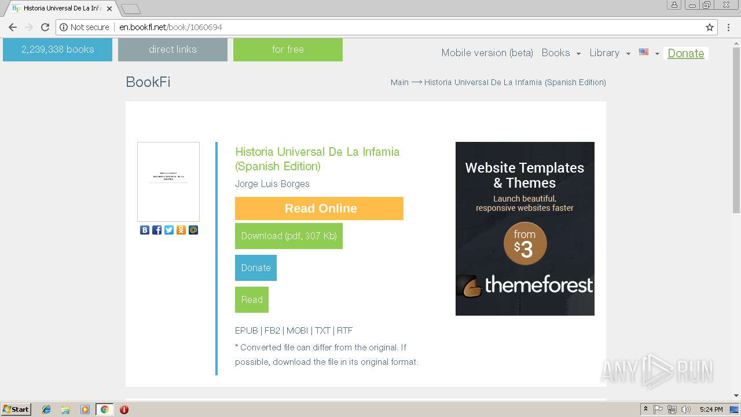
Task: Go to the BookFi home logo
Action: pos(148,82)
